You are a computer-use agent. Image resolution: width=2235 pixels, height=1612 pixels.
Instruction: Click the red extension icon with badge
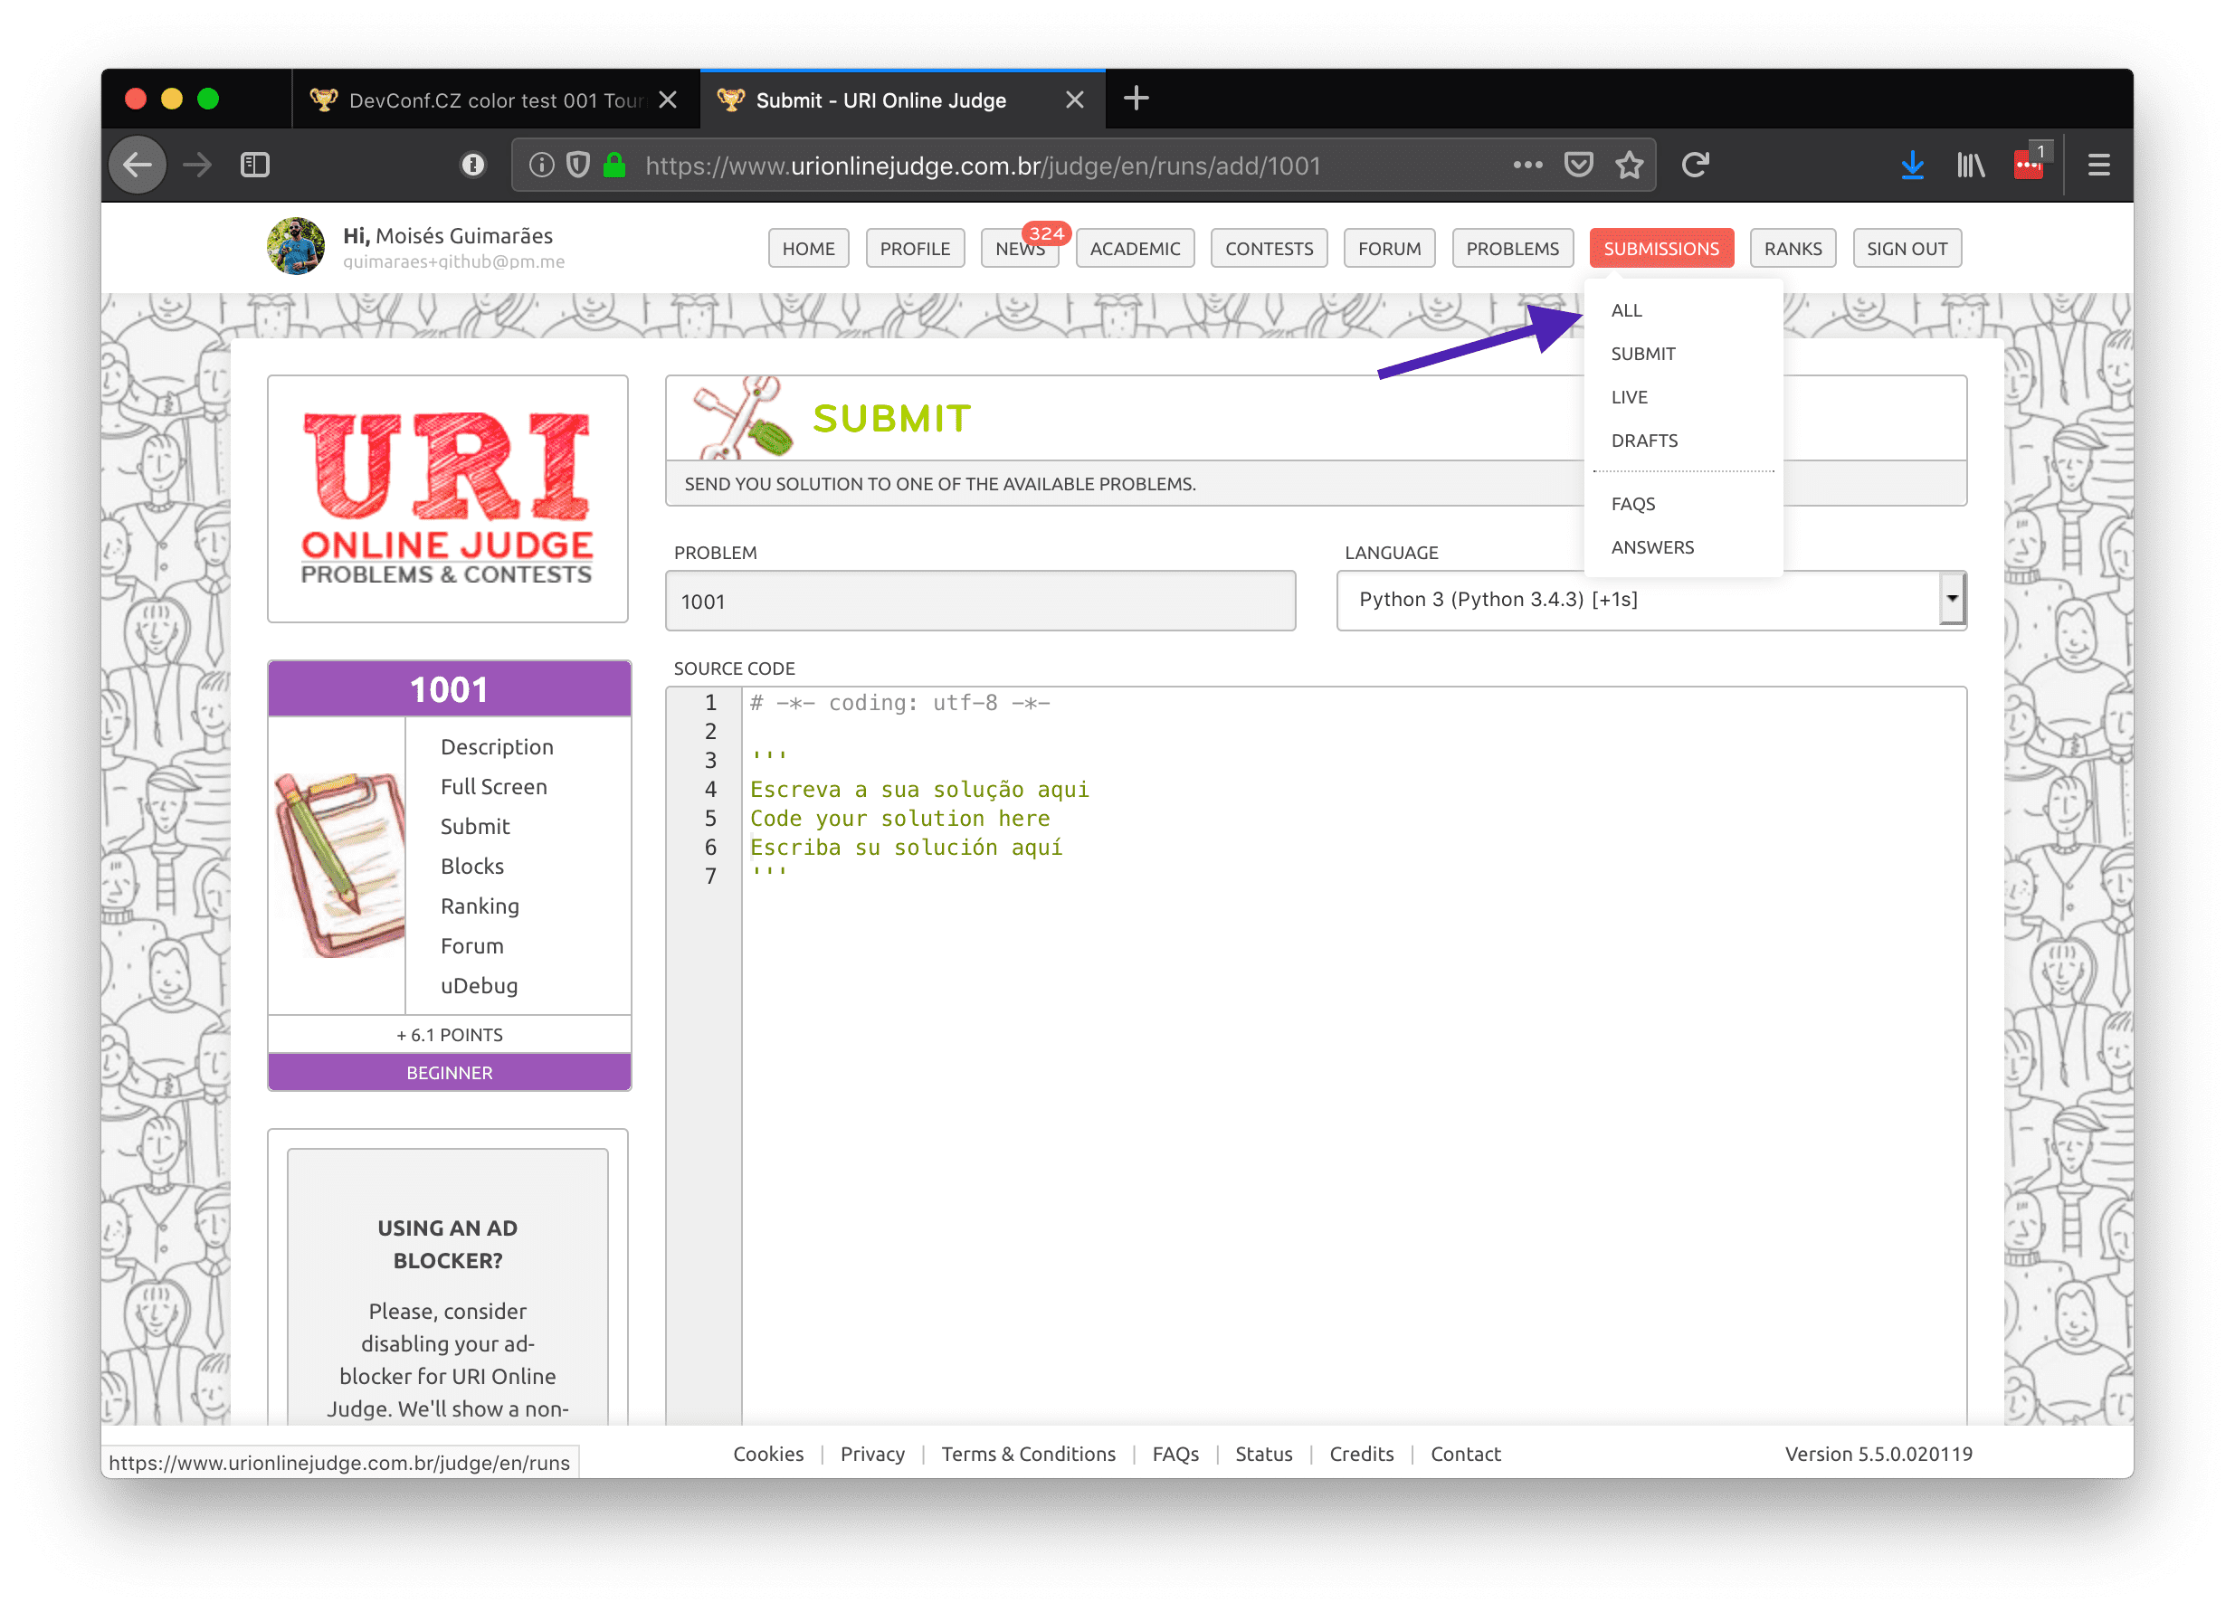click(2030, 163)
